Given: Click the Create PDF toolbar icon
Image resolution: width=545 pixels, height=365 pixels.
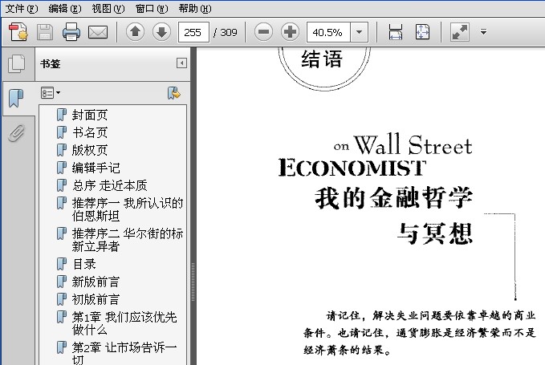Looking at the screenshot, I should 18,32.
